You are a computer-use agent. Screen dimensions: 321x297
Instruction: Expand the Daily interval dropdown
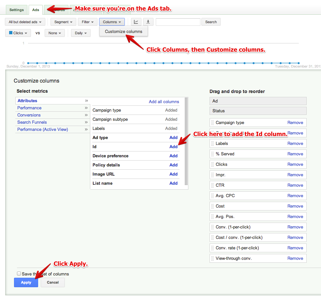tap(80, 33)
